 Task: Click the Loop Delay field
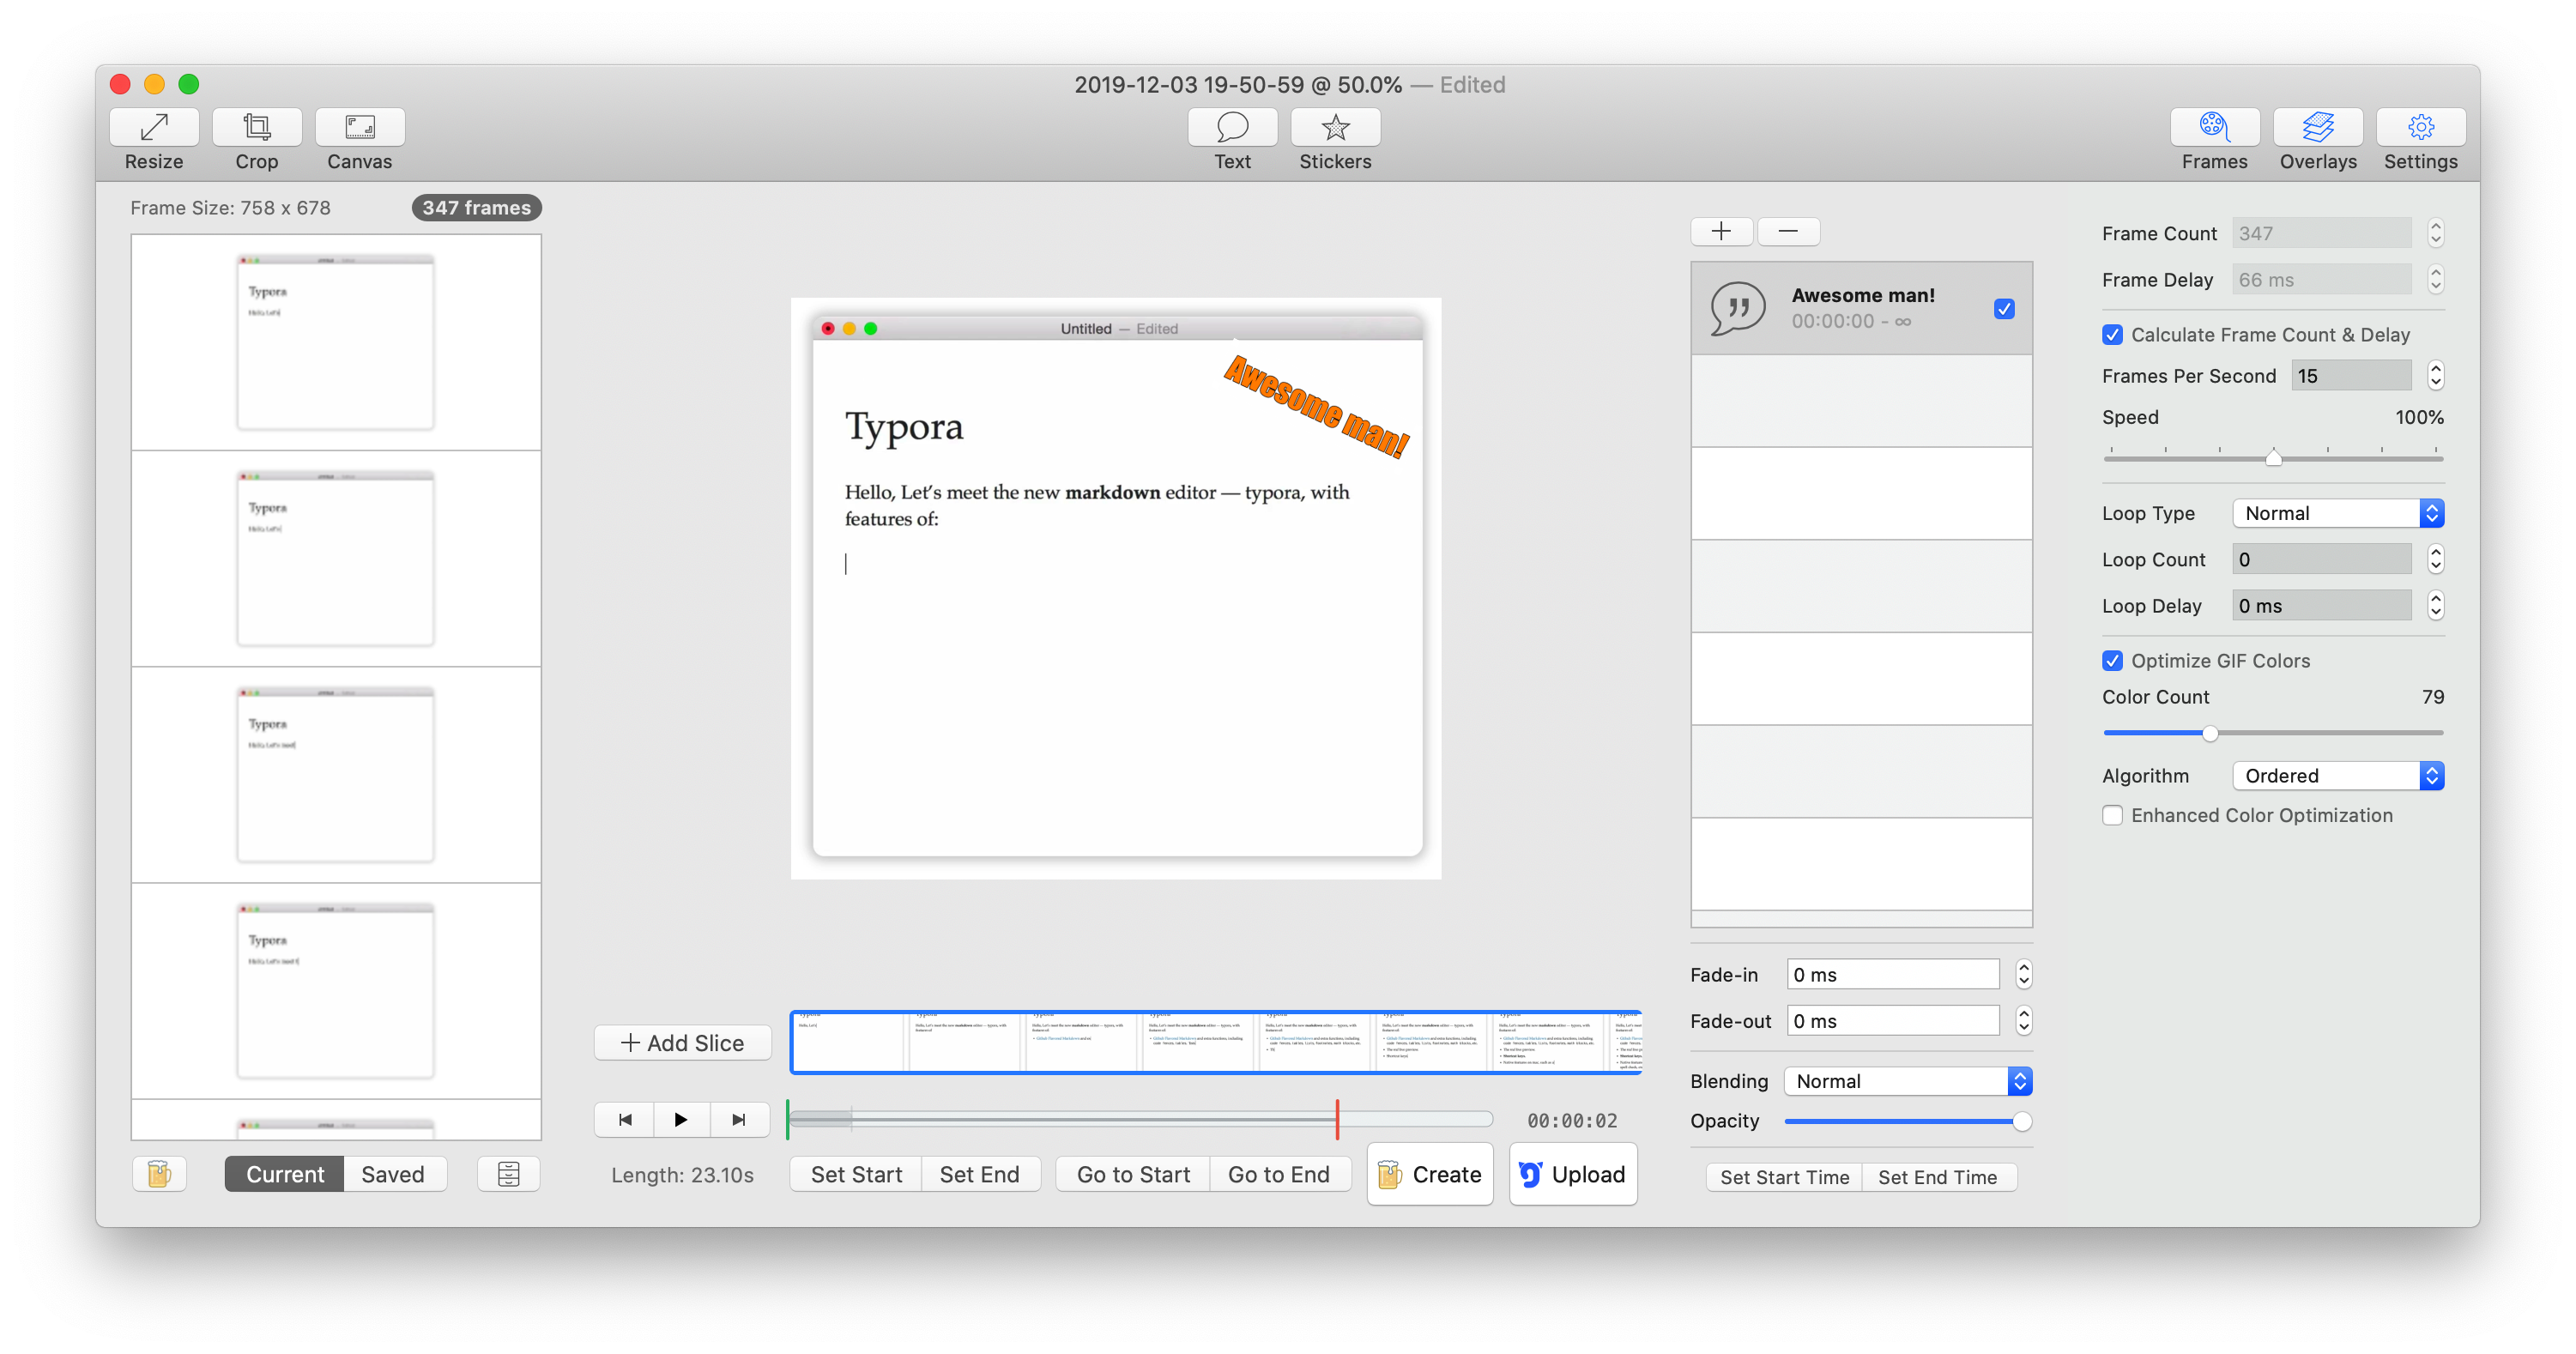click(x=2322, y=606)
